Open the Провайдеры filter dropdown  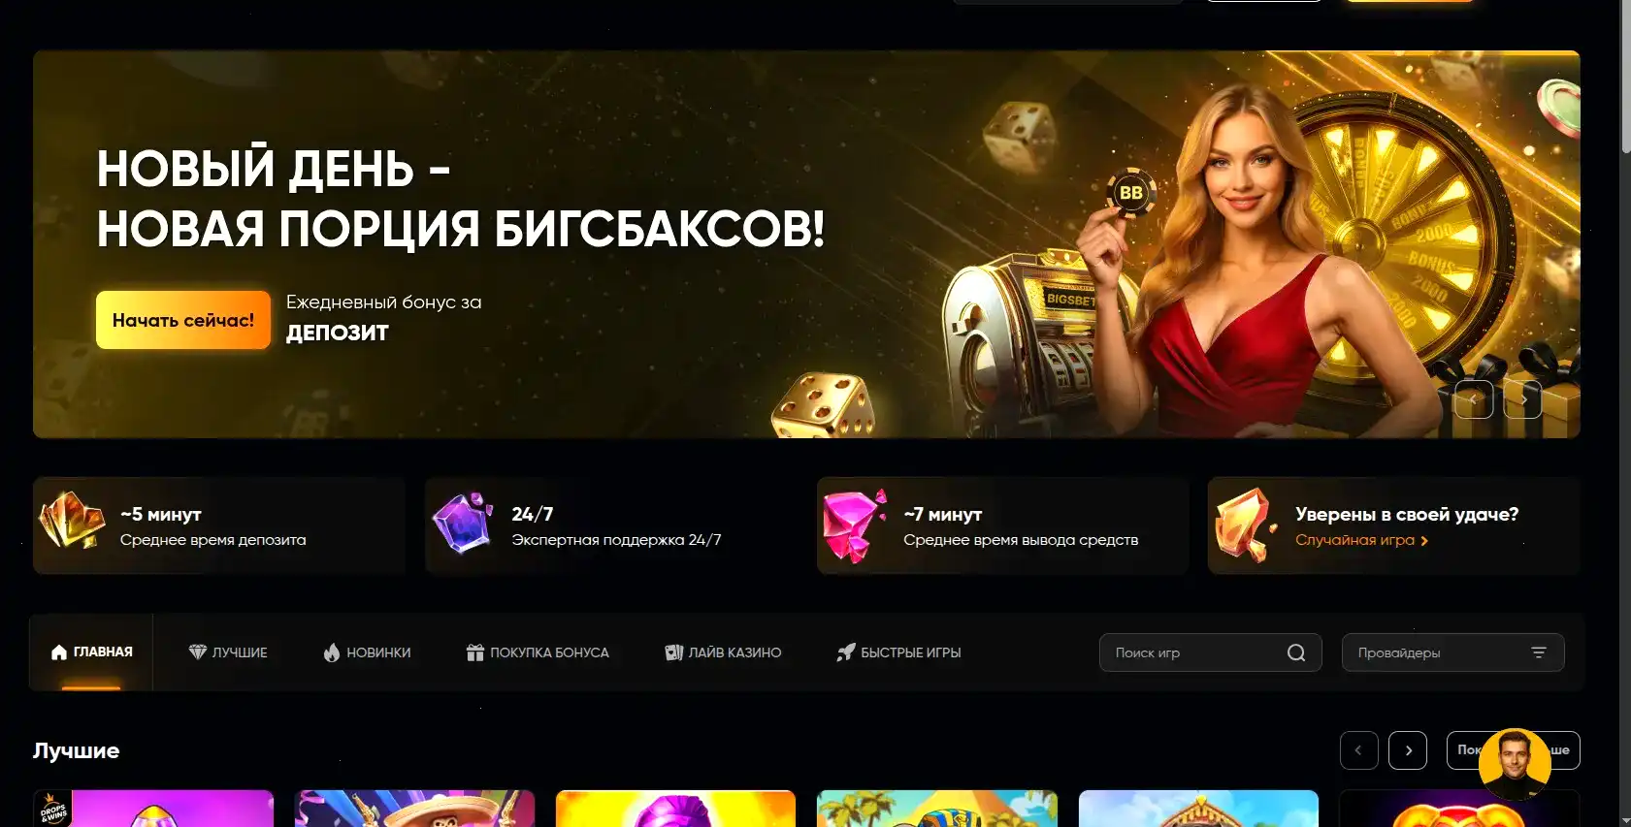point(1452,652)
